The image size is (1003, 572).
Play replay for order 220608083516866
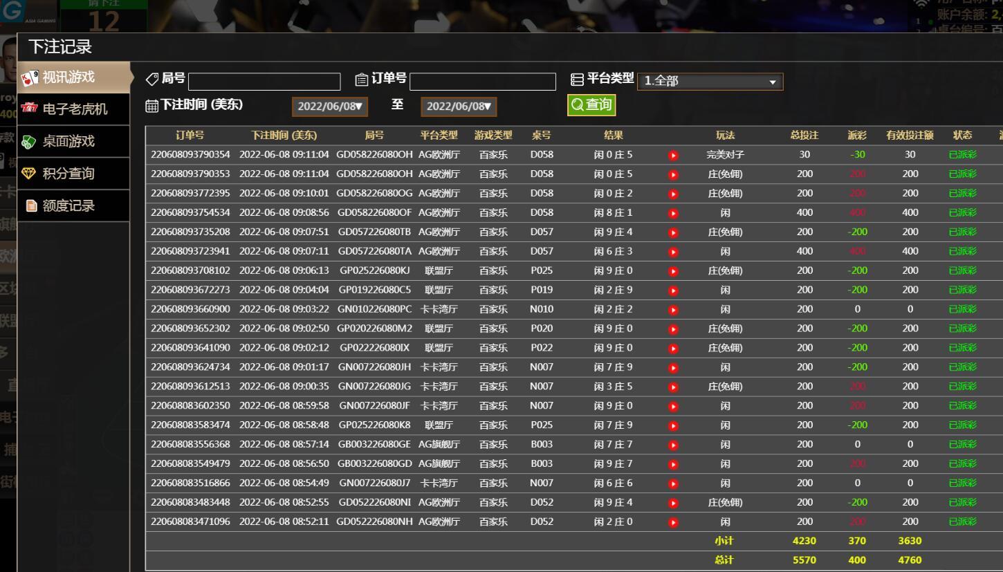(673, 483)
